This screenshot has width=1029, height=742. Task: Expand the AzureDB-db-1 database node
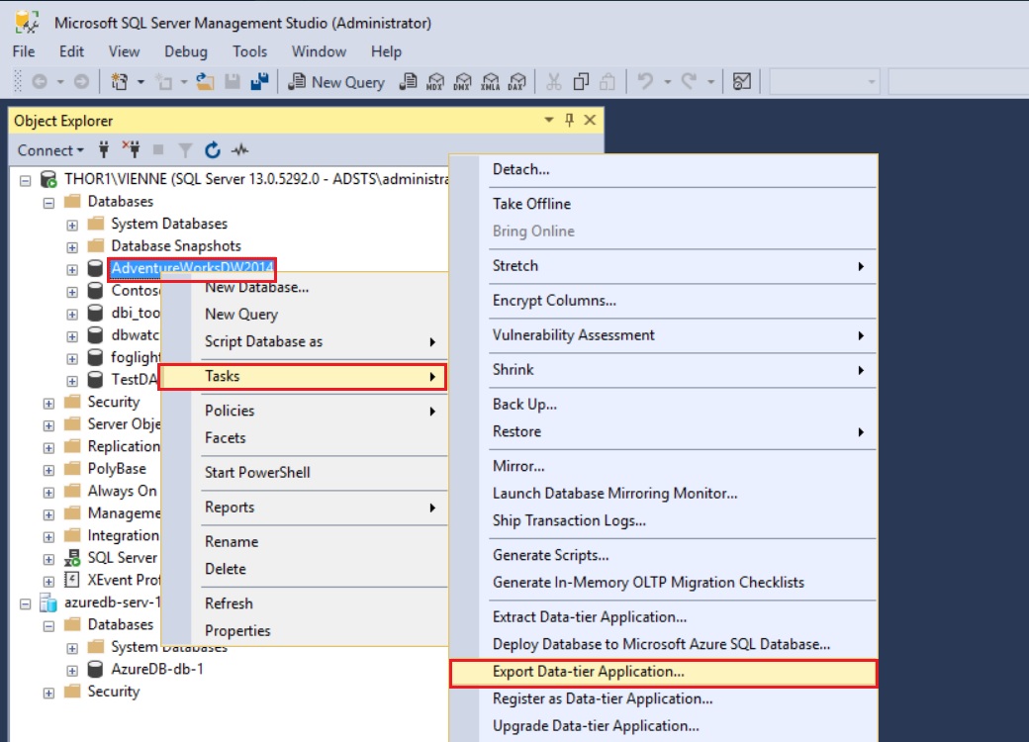click(x=72, y=670)
